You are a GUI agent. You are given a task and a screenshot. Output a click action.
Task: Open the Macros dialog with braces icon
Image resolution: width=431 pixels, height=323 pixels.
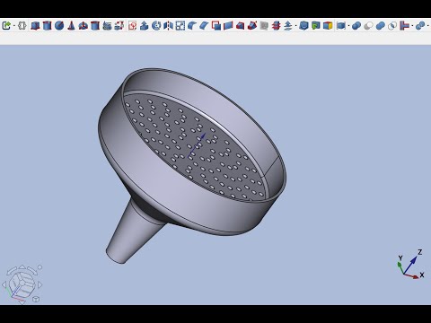[x=22, y=26]
